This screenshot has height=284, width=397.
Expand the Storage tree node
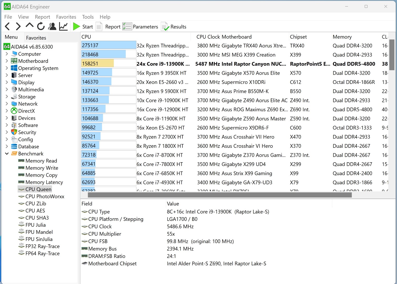tap(7, 97)
